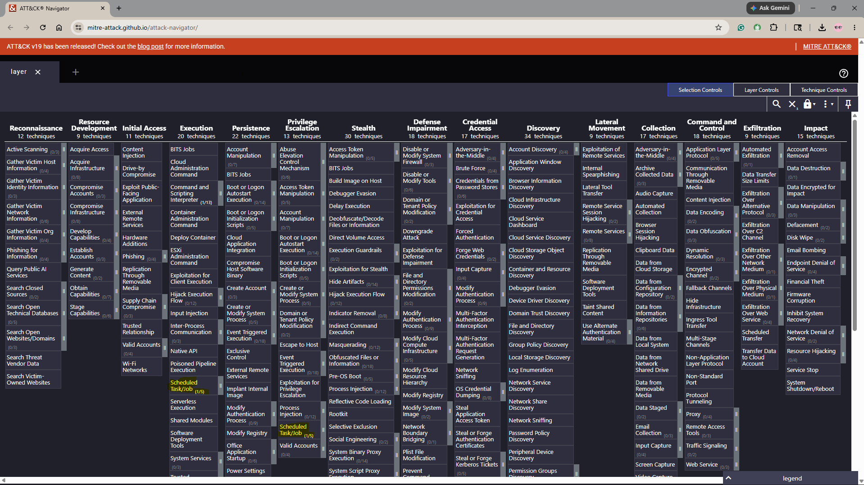View site information icon in address bar
The width and height of the screenshot is (864, 485).
pyautogui.click(x=78, y=27)
